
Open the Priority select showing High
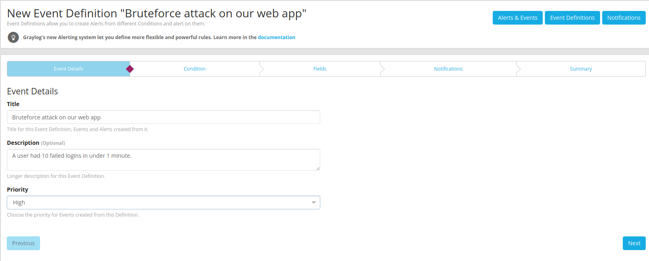tap(162, 203)
